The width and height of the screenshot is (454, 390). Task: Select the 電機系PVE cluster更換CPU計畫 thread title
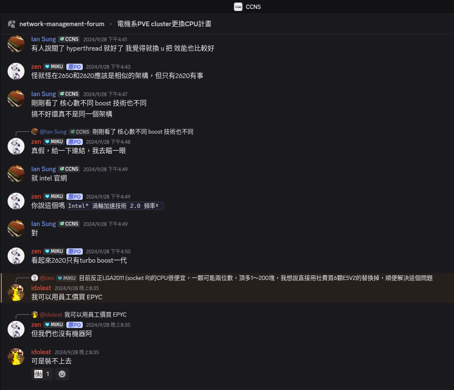pos(164,24)
